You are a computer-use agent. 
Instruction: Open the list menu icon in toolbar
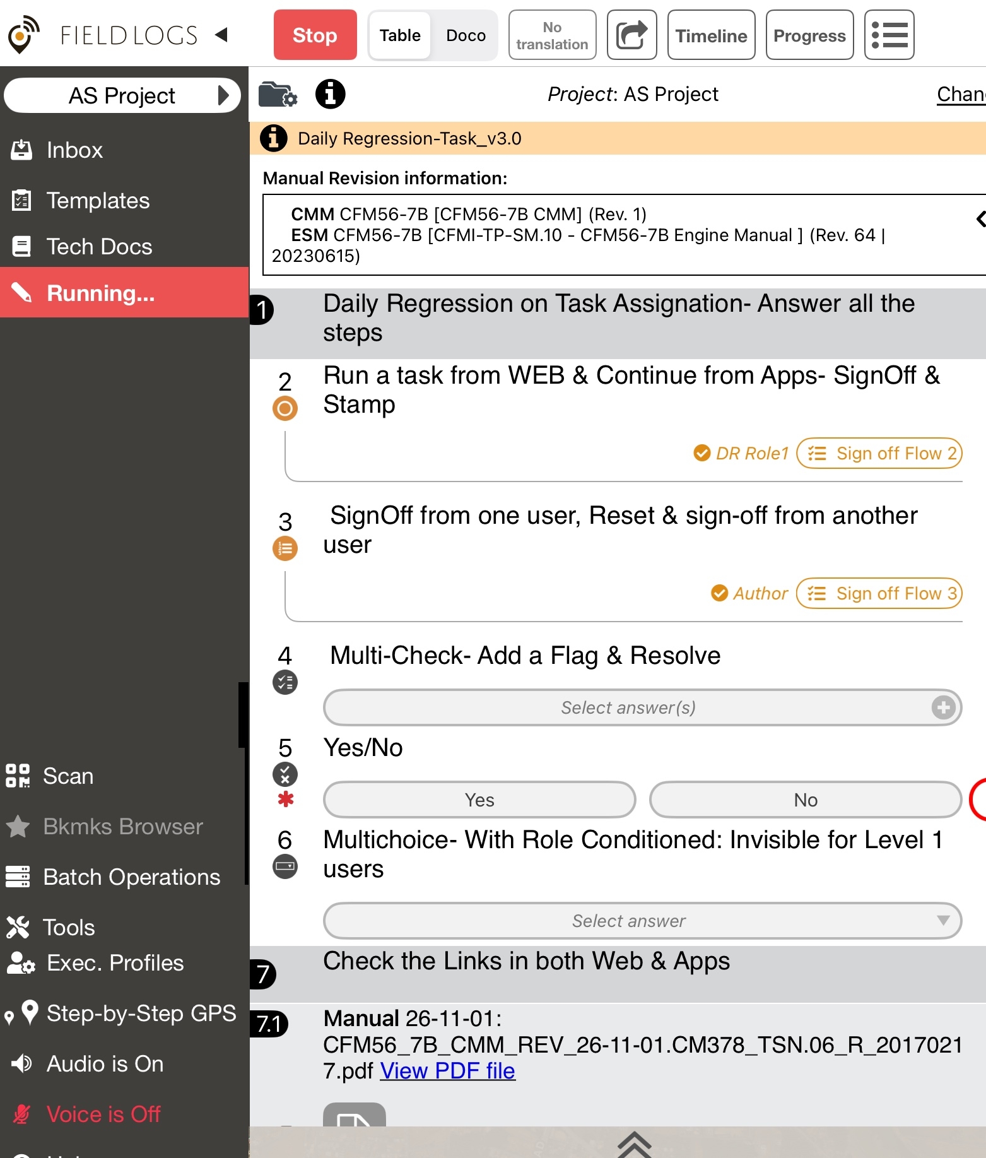coord(889,35)
